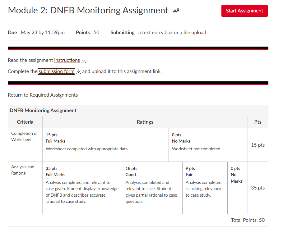Click the due date May 23 by 11:59pm
The image size is (297, 237).
click(x=43, y=32)
